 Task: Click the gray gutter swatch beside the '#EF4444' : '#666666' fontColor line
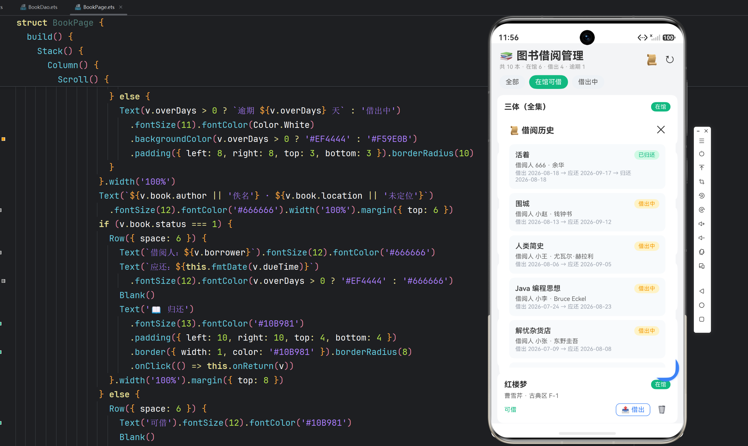click(x=3, y=281)
